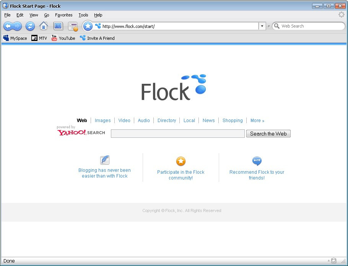Click the Invite A Friend bookmark icon
Image resolution: width=348 pixels, height=266 pixels.
click(x=83, y=38)
